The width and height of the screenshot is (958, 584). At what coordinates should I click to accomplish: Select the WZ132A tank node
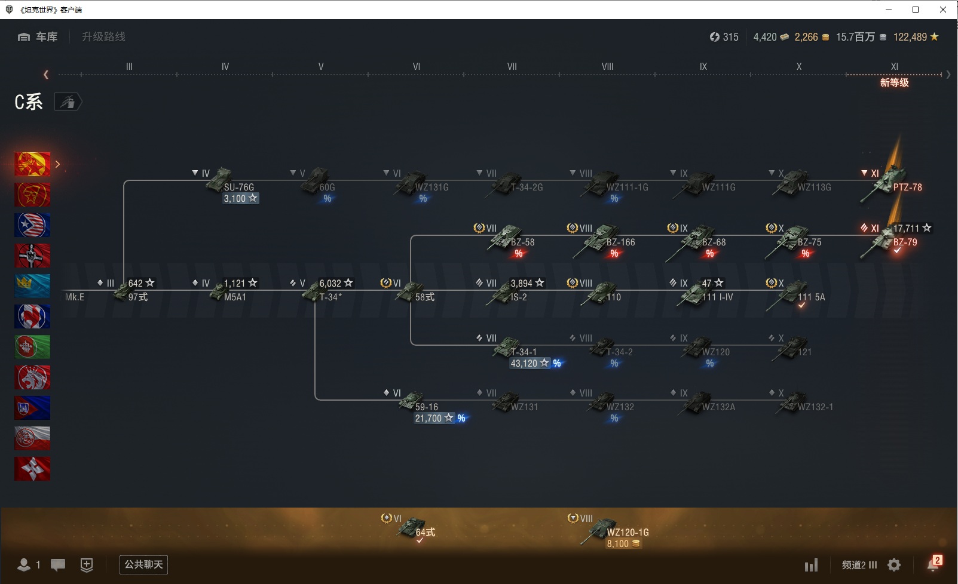click(703, 401)
